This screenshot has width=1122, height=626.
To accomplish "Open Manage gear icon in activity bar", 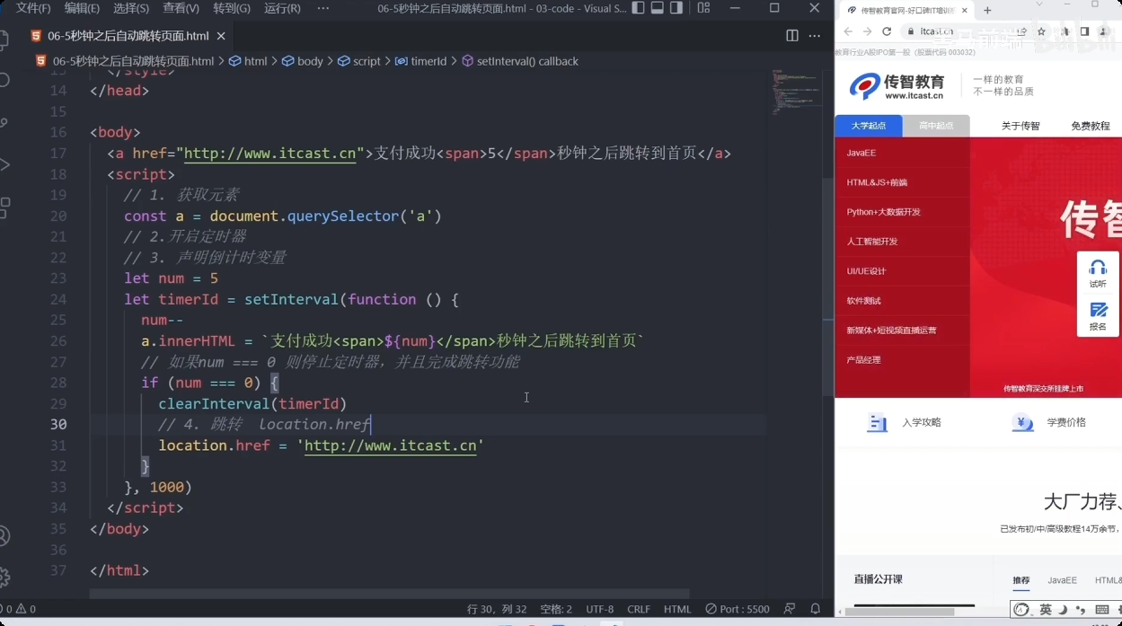I will tap(4, 578).
